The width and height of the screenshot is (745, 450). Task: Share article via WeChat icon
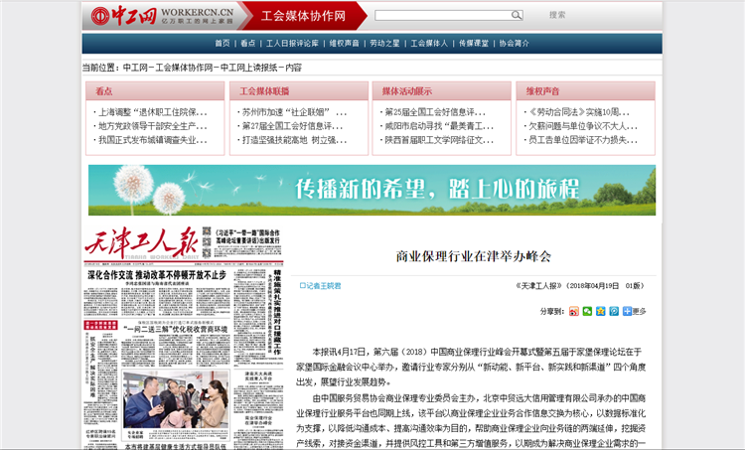pos(587,311)
